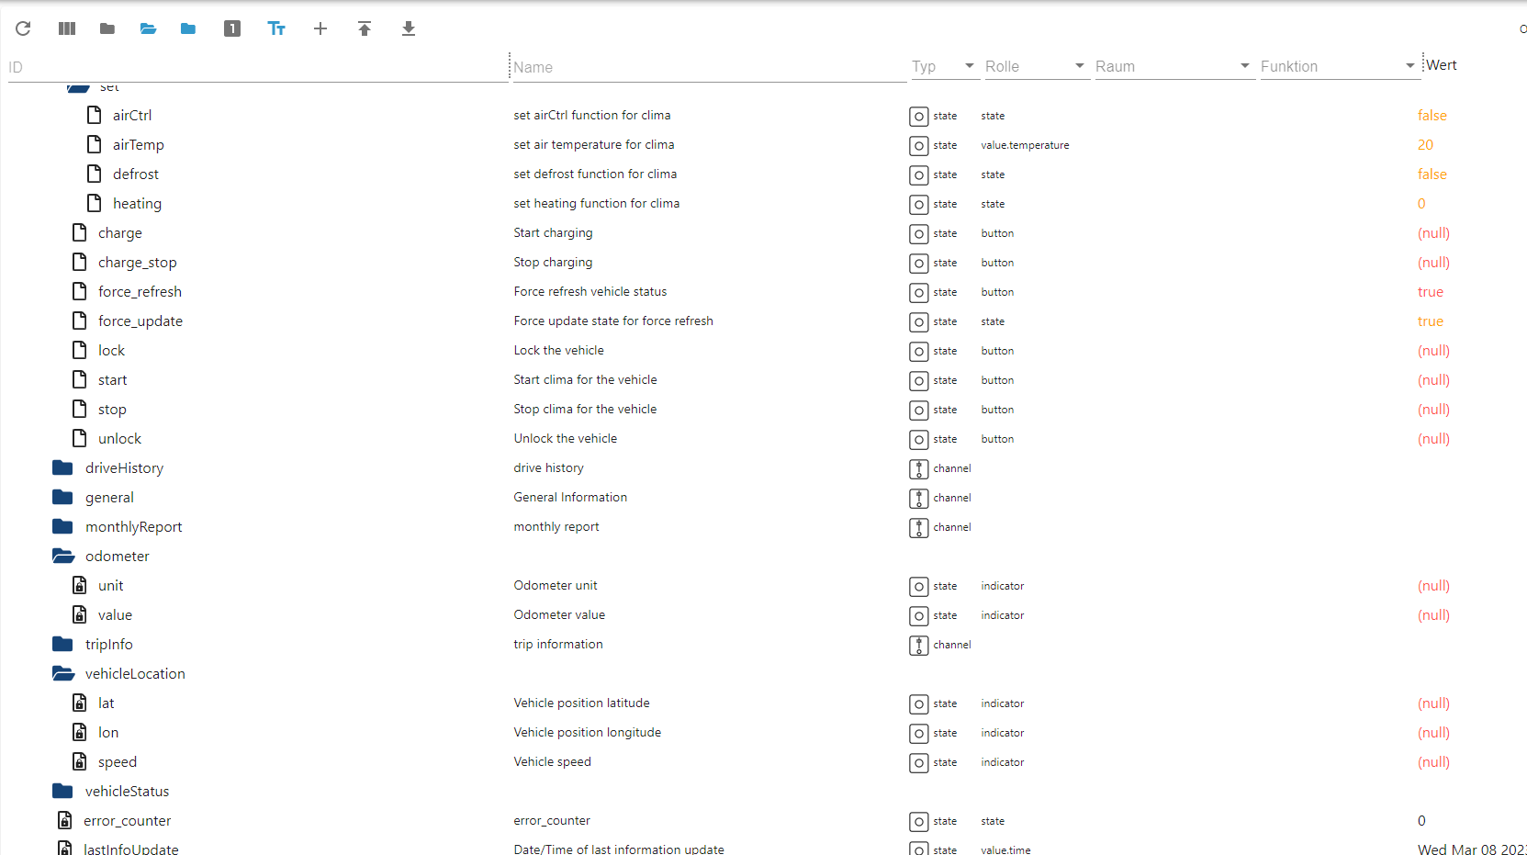Click the force_update value true

point(1431,321)
